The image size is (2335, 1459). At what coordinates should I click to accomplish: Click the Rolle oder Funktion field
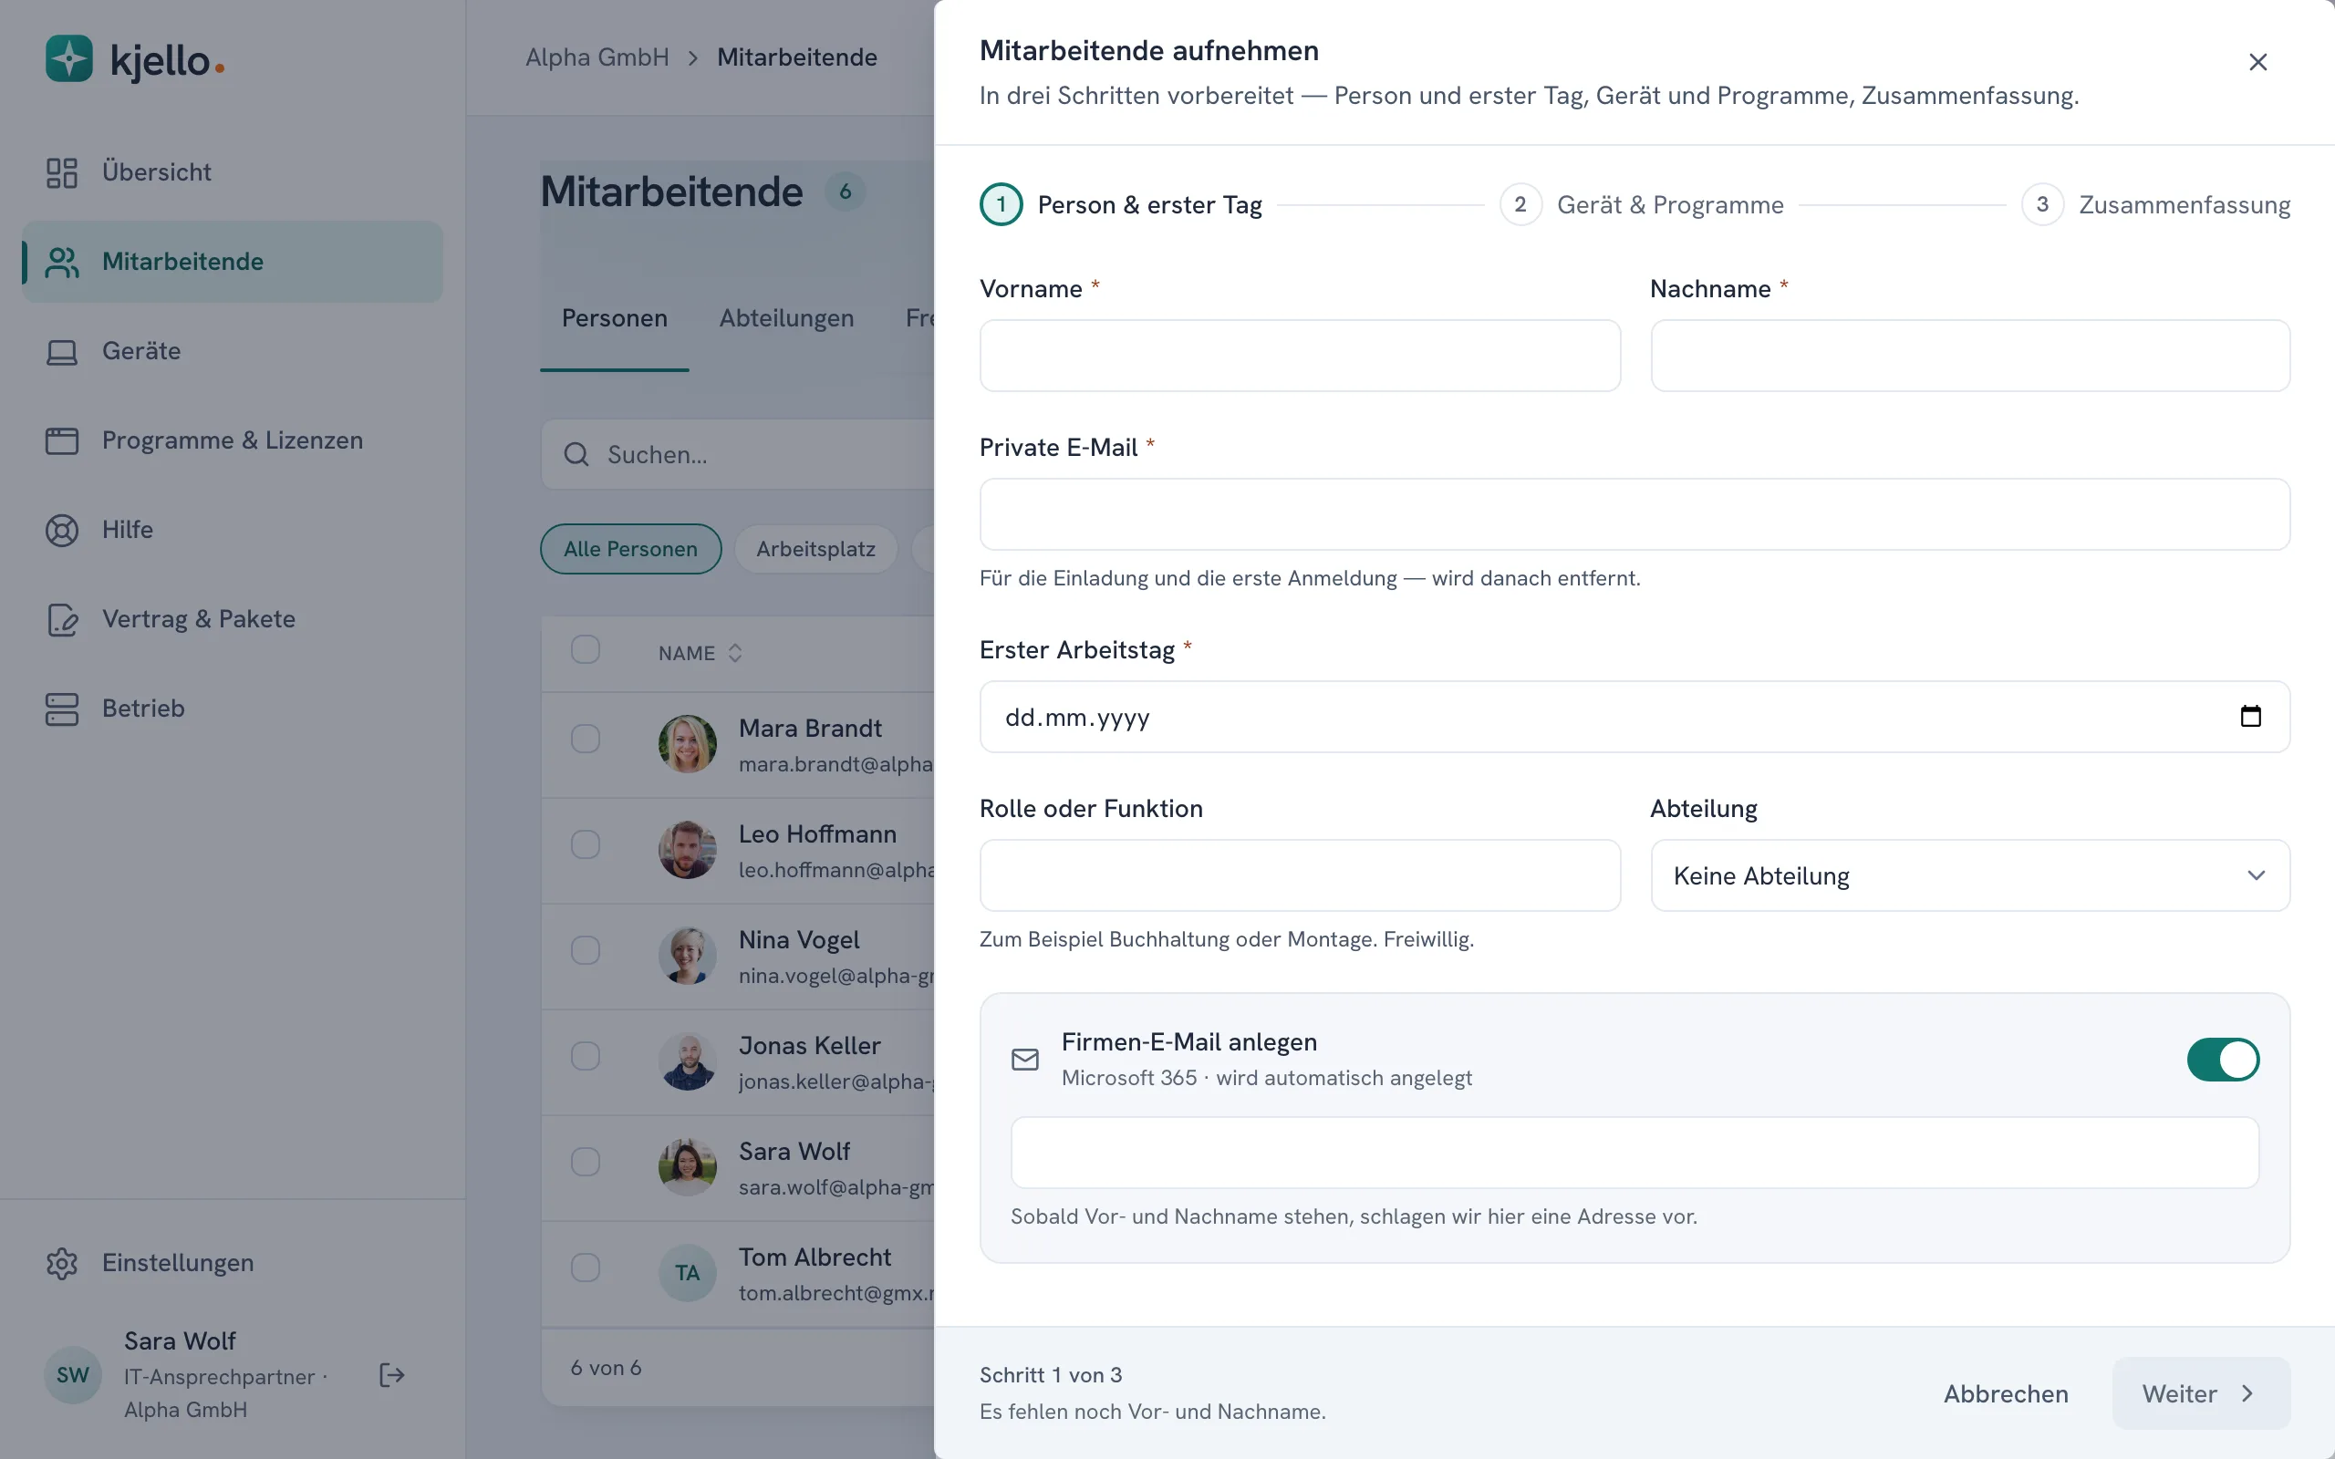[x=1300, y=875]
